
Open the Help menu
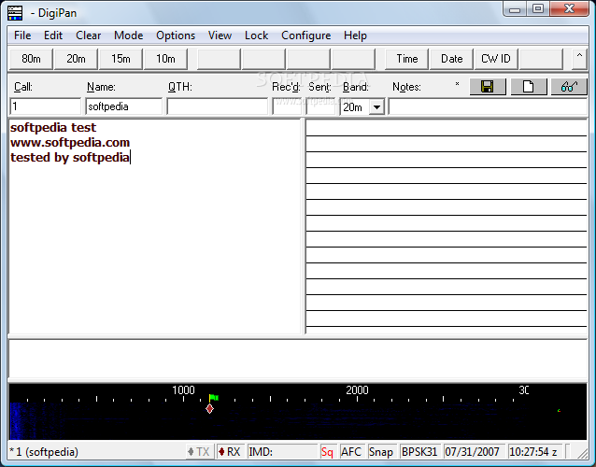click(355, 35)
